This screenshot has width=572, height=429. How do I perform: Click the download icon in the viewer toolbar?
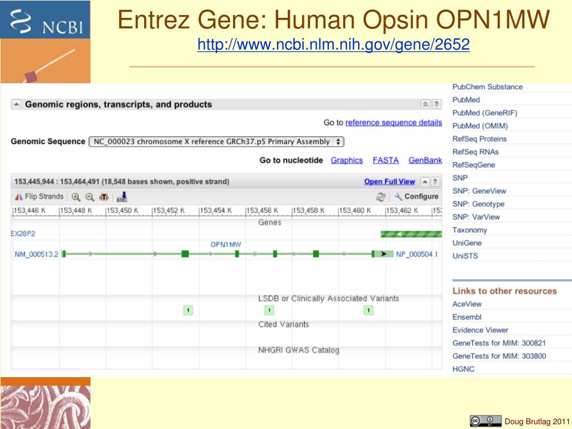click(x=122, y=197)
